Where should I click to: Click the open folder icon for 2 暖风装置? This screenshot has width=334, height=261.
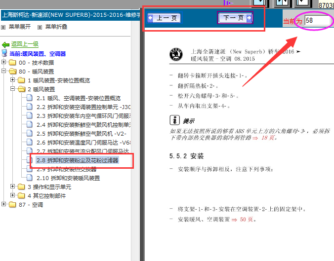(21, 89)
